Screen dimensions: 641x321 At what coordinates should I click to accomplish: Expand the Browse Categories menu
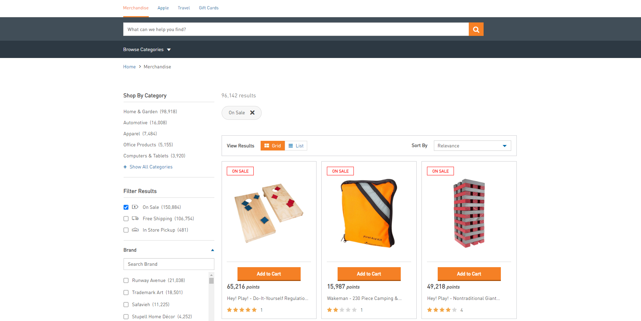(x=147, y=50)
